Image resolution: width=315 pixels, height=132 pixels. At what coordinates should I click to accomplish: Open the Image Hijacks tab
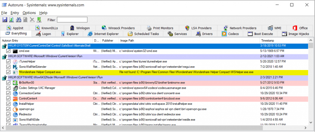pyautogui.click(x=296, y=34)
